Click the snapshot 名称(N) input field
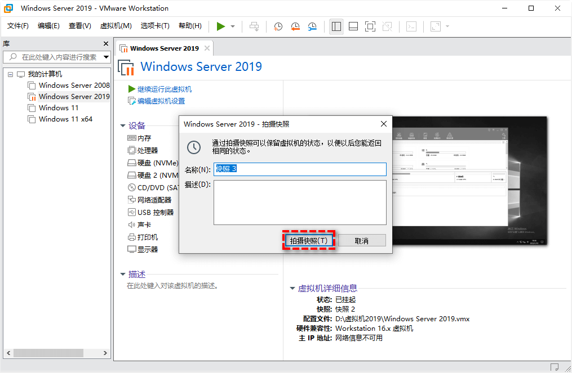 (x=300, y=169)
